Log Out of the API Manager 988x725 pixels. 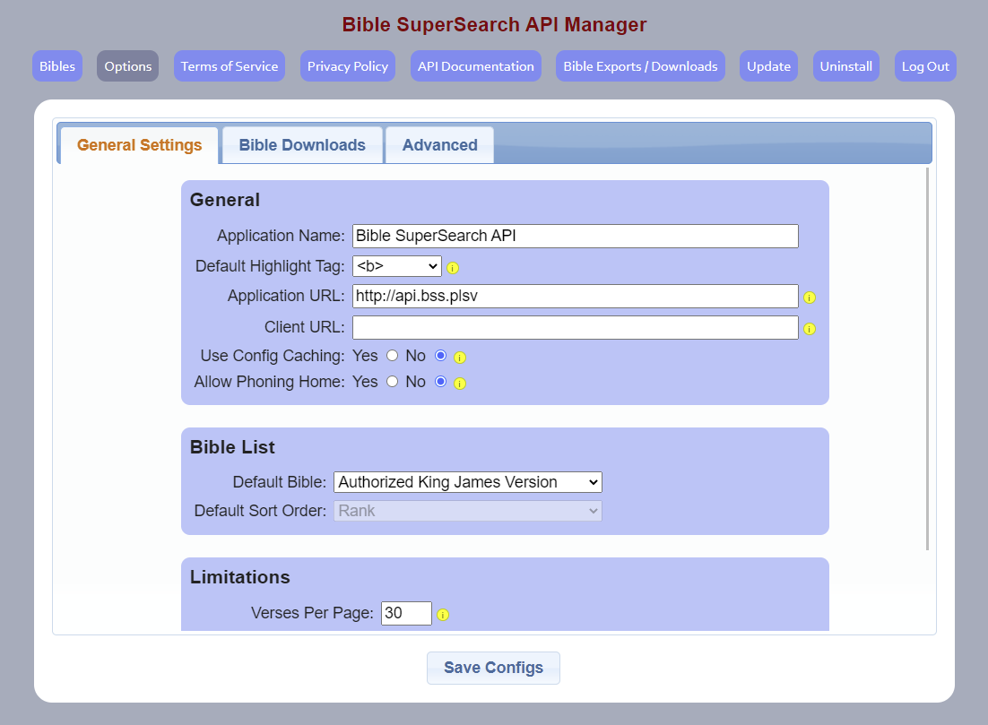(x=925, y=66)
